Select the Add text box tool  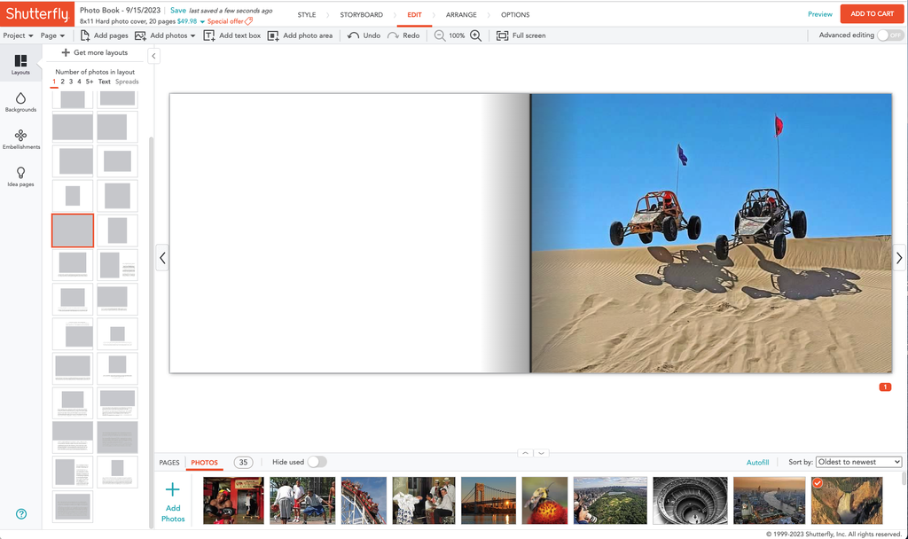coord(232,35)
